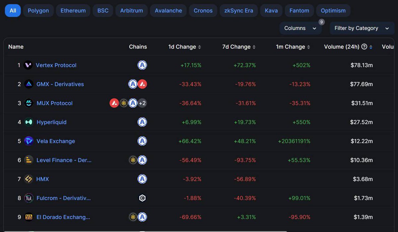The image size is (398, 232).
Task: Open the Filter by Category dropdown
Action: [x=362, y=28]
